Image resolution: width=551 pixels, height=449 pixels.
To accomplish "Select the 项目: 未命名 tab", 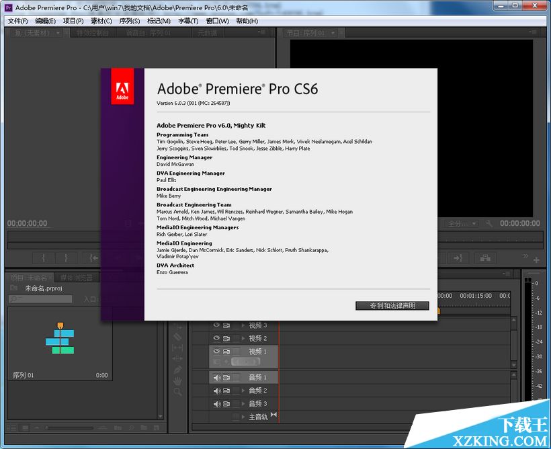I will (29, 278).
